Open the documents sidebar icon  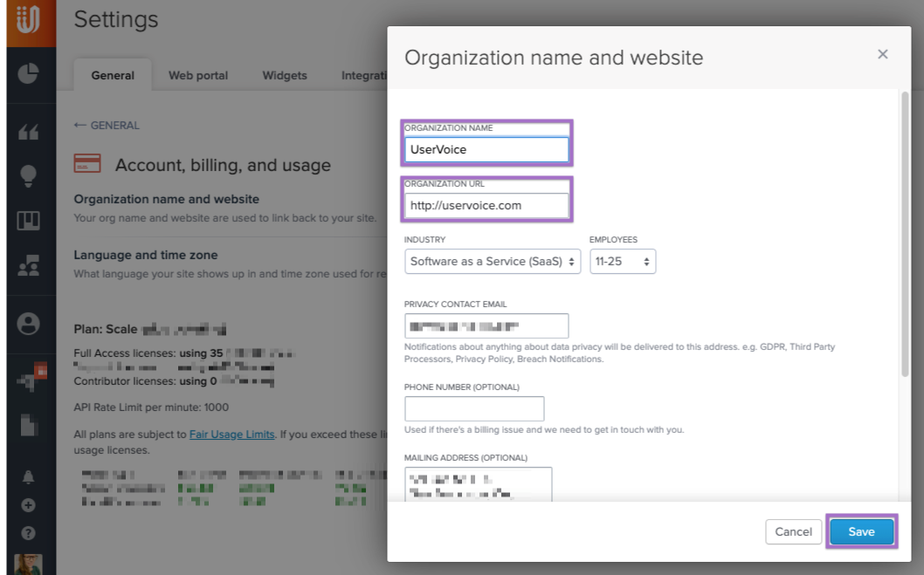coord(29,424)
